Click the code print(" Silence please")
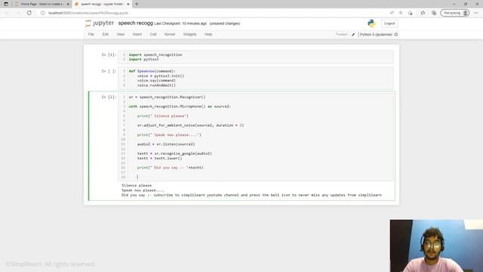483x272 pixels. (163, 116)
